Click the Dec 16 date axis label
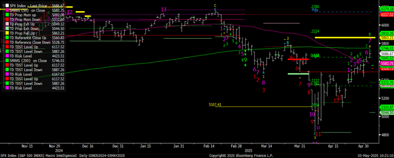This screenshot has width=394, height=158. 88,146
